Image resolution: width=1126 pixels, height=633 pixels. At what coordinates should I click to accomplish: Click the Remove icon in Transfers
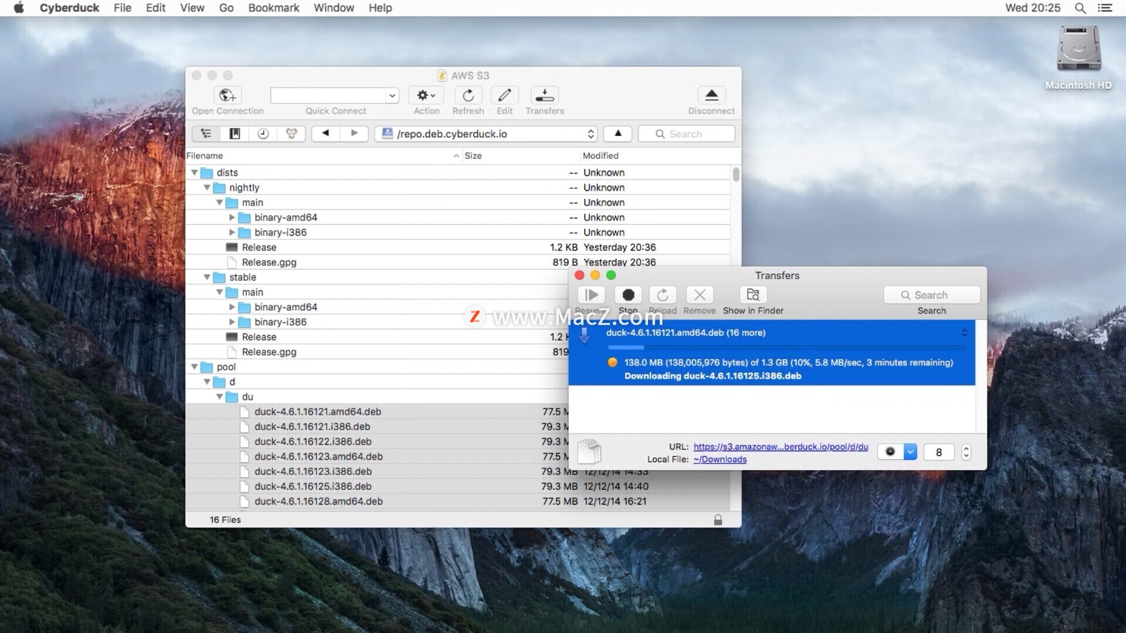point(700,295)
